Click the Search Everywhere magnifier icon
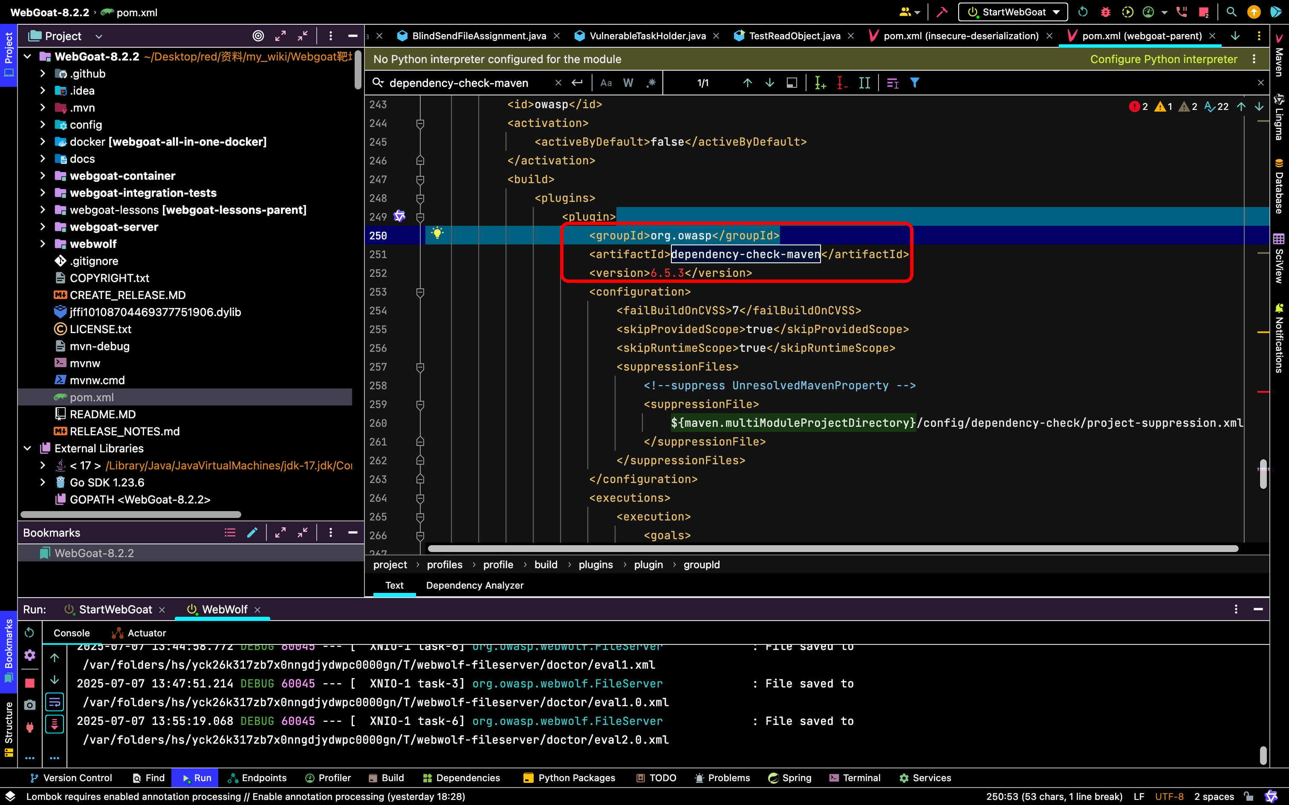1289x805 pixels. tap(1231, 12)
